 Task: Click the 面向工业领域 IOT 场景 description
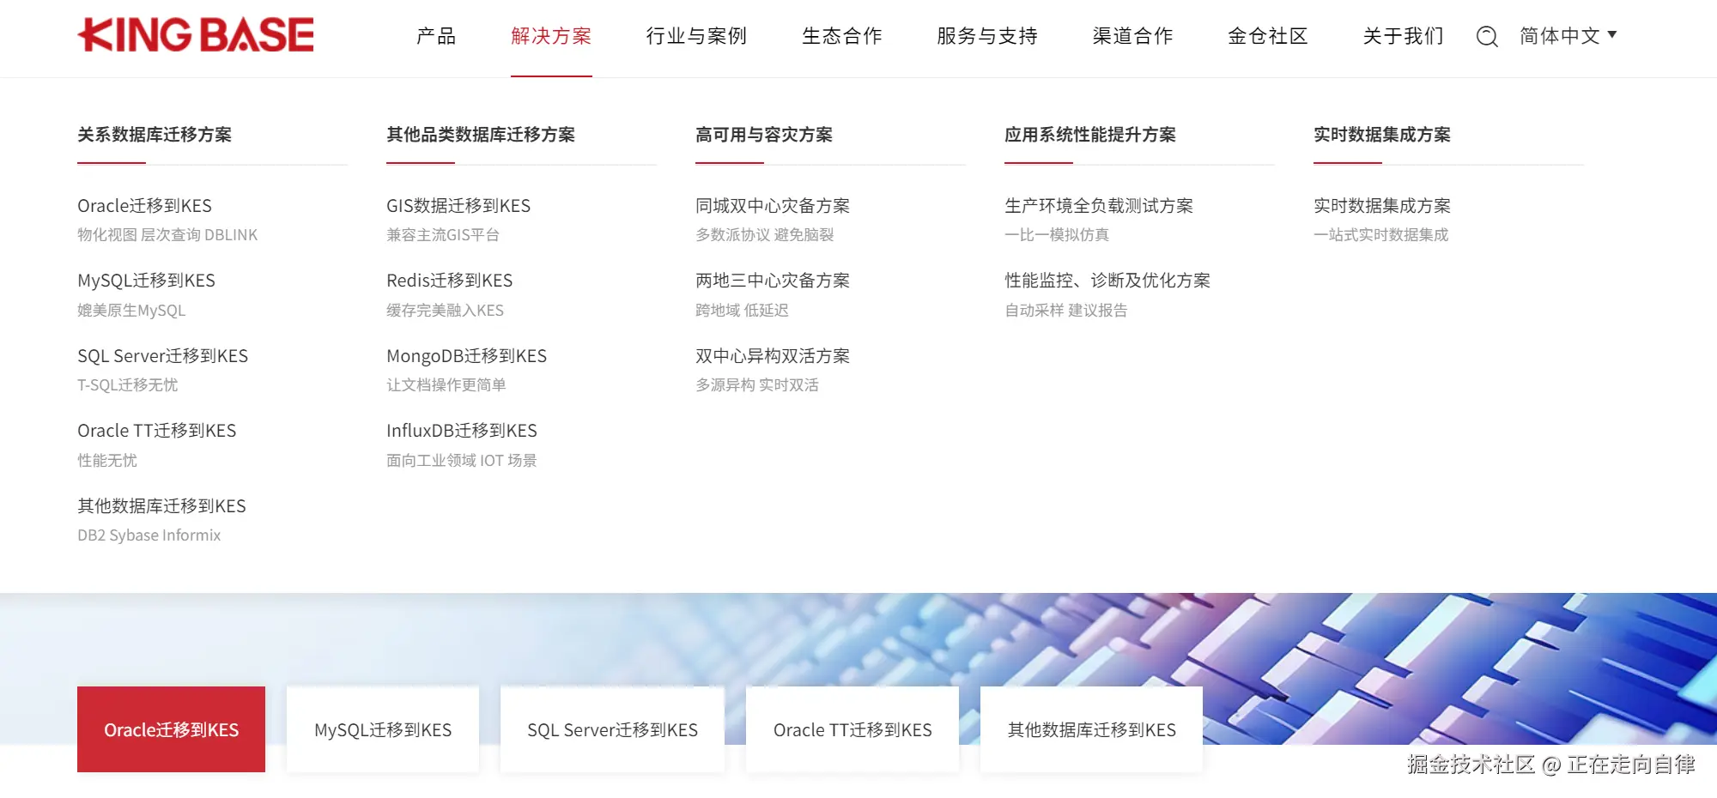[461, 461]
